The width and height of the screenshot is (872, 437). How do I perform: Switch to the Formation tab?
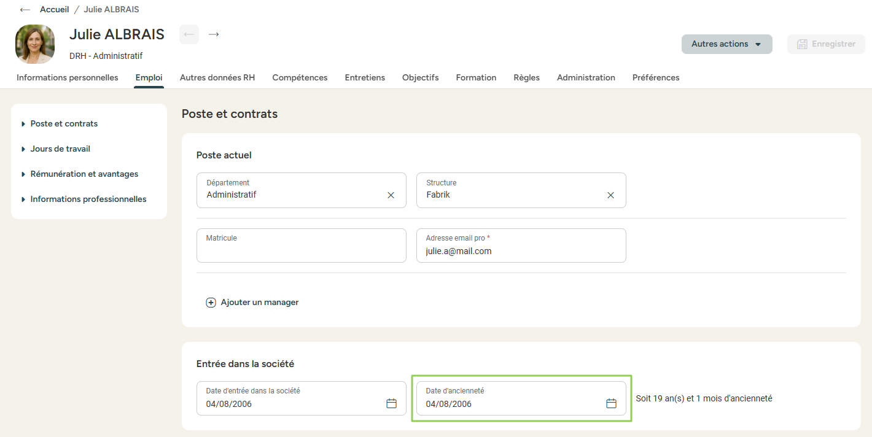click(476, 77)
